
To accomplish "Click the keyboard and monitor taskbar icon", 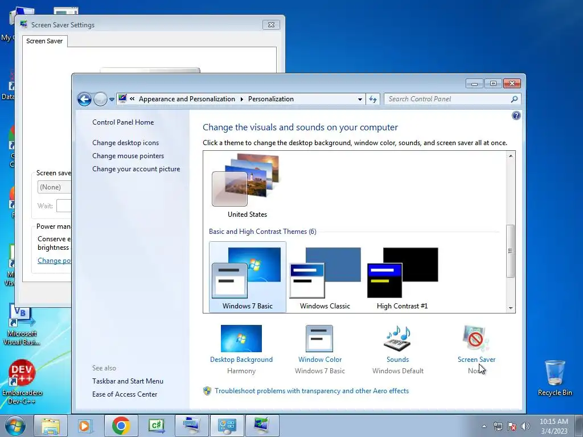I will pyautogui.click(x=191, y=426).
